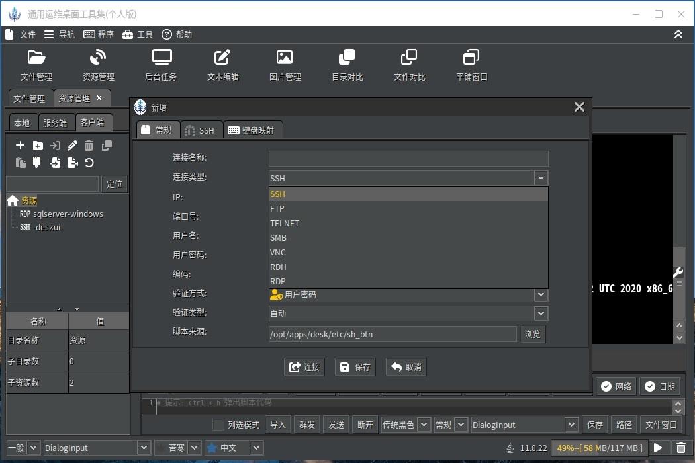Click the brush icon in resource panel
The height and width of the screenshot is (463, 695).
[37, 163]
